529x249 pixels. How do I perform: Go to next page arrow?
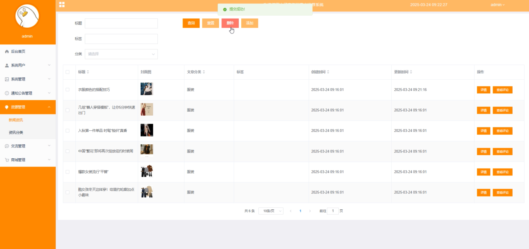[x=310, y=211]
